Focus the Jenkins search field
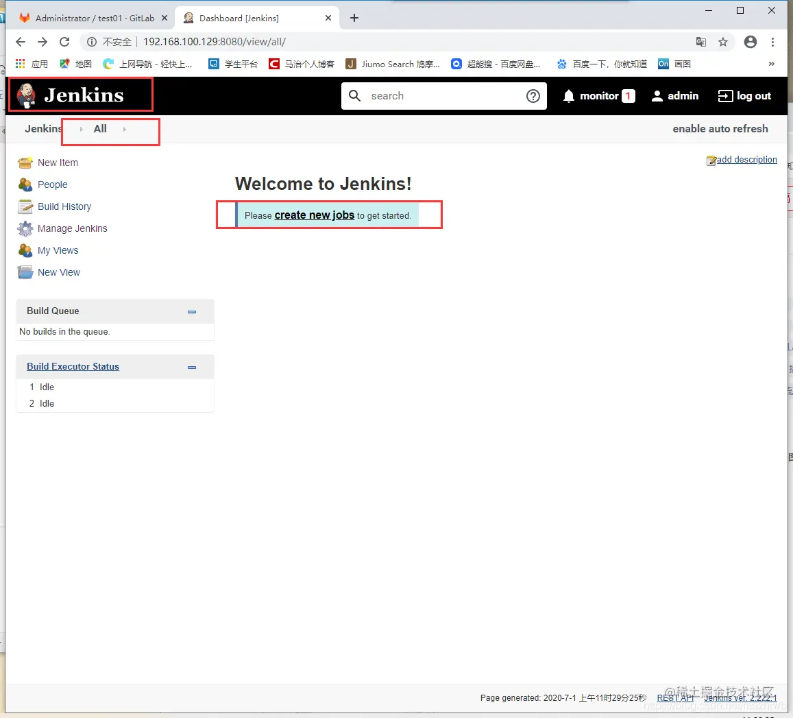 tap(444, 95)
